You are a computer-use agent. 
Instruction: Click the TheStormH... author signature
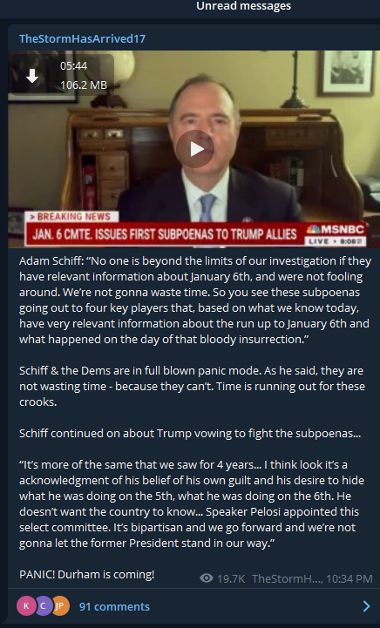click(287, 578)
